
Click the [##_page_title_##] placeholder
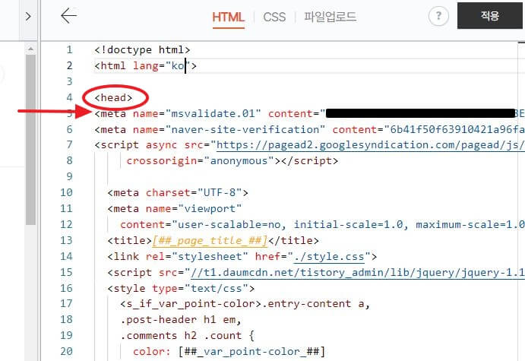[x=210, y=241]
